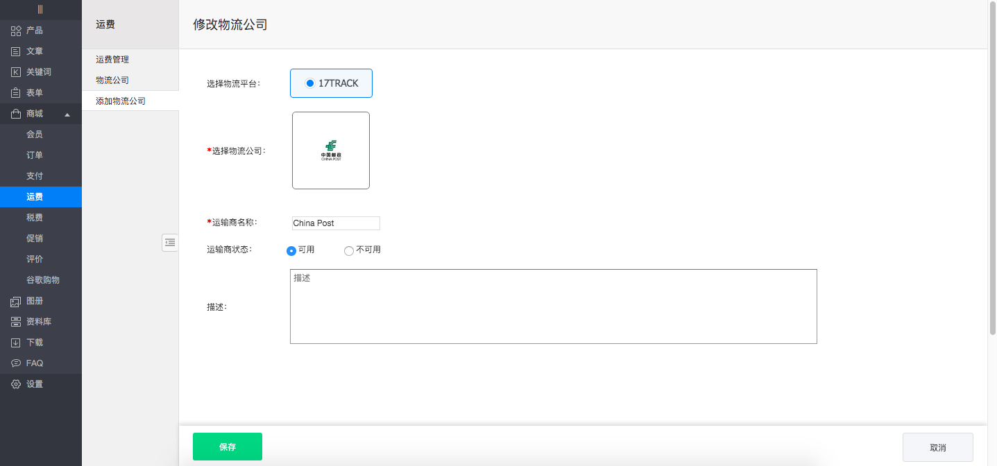The height and width of the screenshot is (466, 997).
Task: Click the 图册 gallery icon in sidebar
Action: [16, 301]
